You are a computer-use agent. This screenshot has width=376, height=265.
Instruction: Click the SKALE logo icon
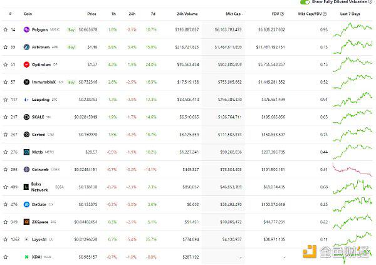pyautogui.click(x=26, y=117)
